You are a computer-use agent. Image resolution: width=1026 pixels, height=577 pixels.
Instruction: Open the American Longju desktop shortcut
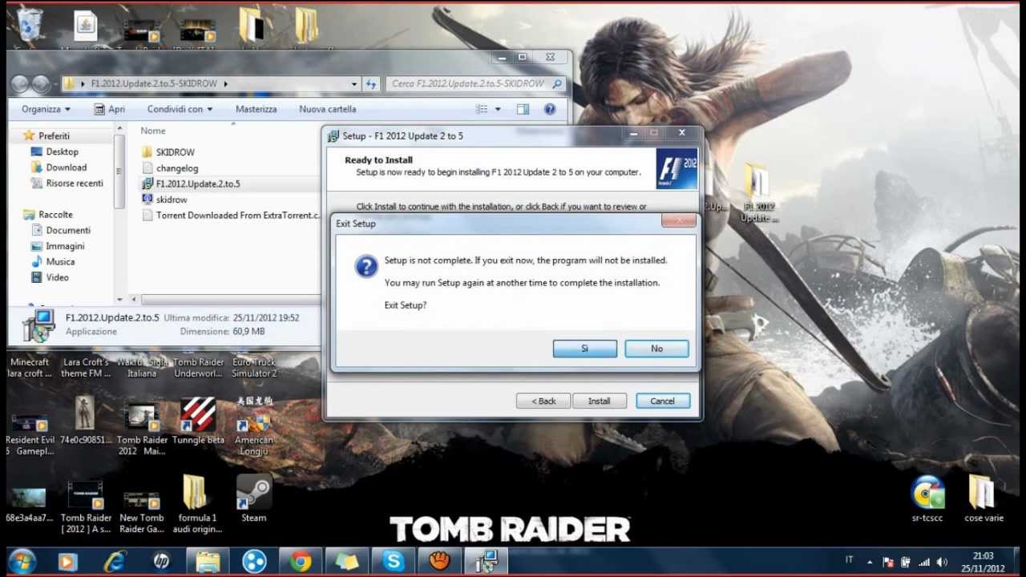point(254,425)
